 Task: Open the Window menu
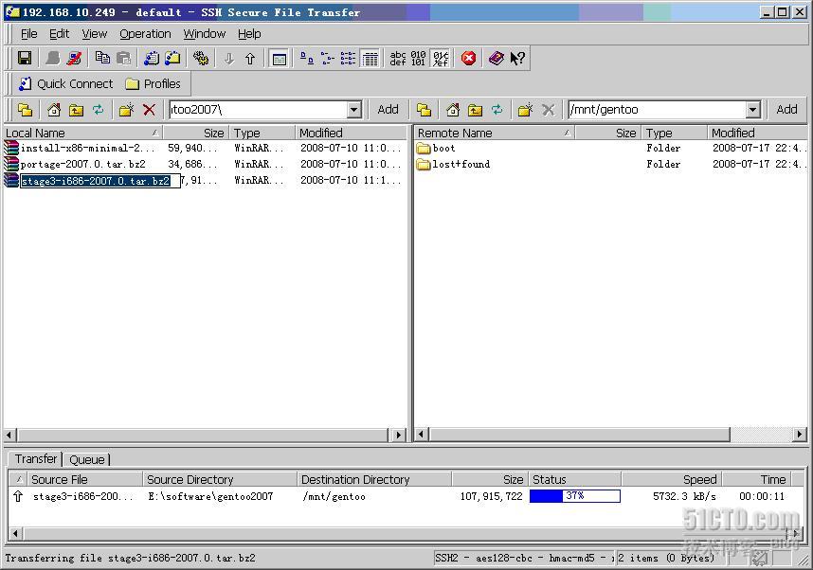click(x=205, y=34)
